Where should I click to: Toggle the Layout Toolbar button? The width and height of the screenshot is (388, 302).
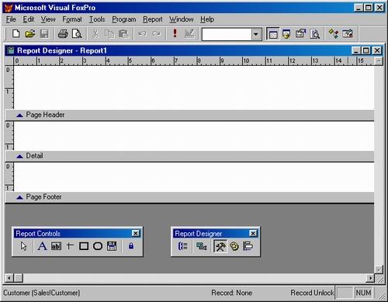tap(248, 246)
